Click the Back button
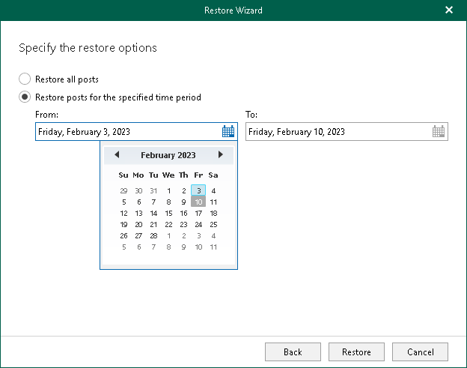Screen dimensions: 467x368 (293, 352)
